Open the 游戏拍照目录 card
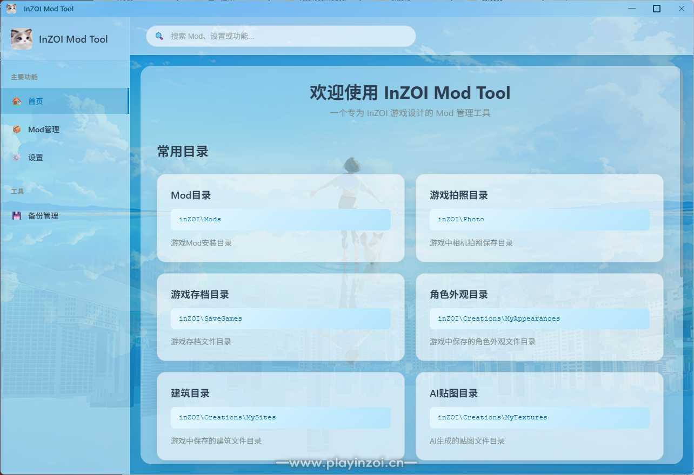The width and height of the screenshot is (694, 475). click(x=539, y=195)
